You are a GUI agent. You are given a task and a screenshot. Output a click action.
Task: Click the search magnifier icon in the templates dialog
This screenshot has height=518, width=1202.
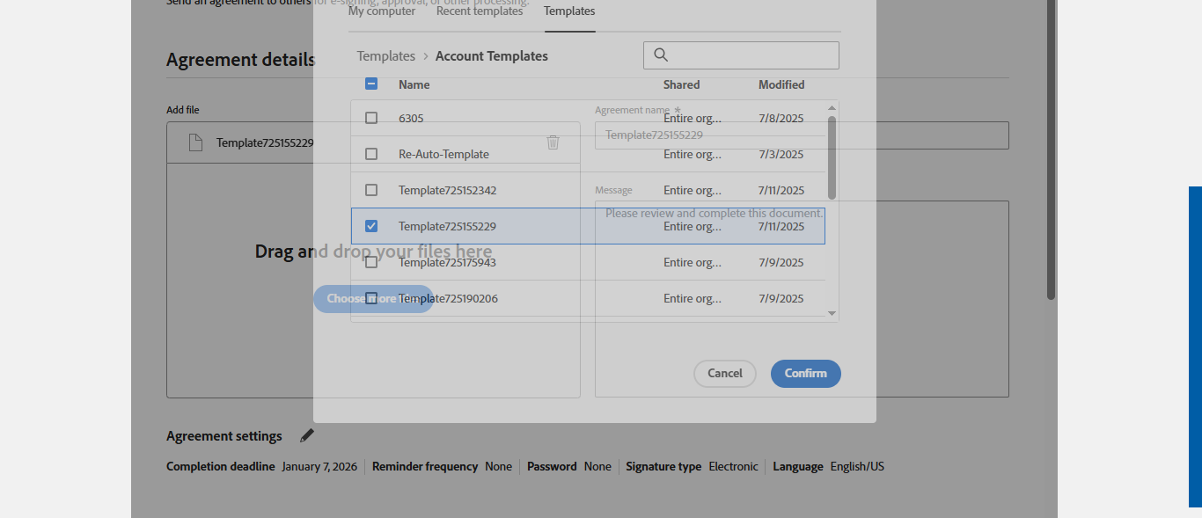coord(661,55)
